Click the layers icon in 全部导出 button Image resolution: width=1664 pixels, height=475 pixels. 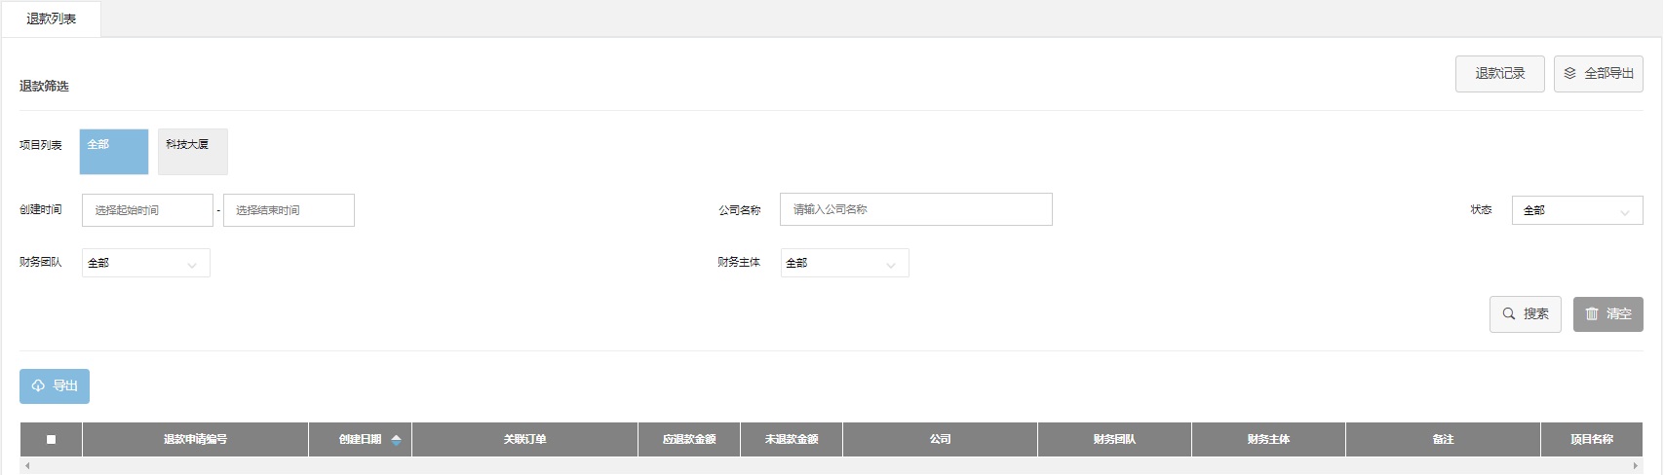(x=1569, y=74)
